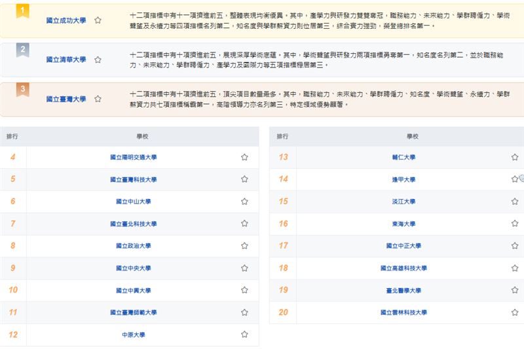Viewport: 524px width, 349px height.
Task: Toggle the star next to 國立臺灣大學
Action: pyautogui.click(x=98, y=99)
